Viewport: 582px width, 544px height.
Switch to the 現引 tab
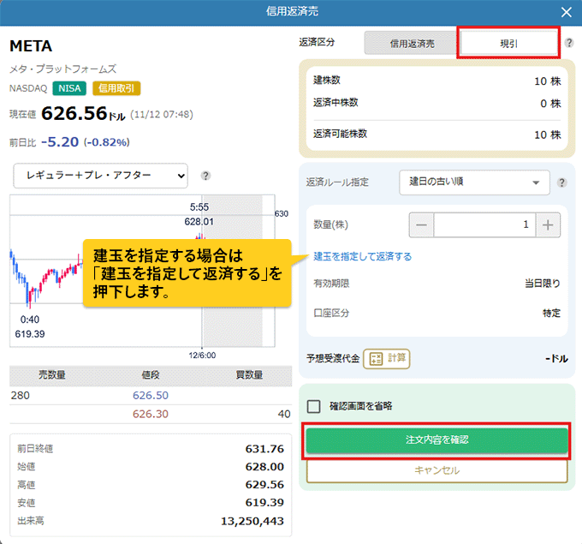509,42
